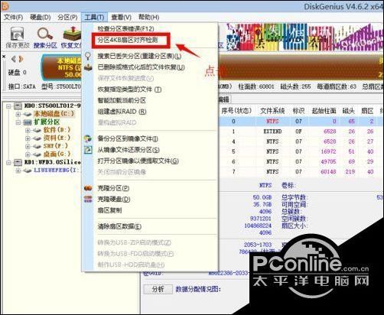The image size is (384, 315).
Task: Expand the 软件(D:) tree node
Action: pyautogui.click(x=28, y=131)
